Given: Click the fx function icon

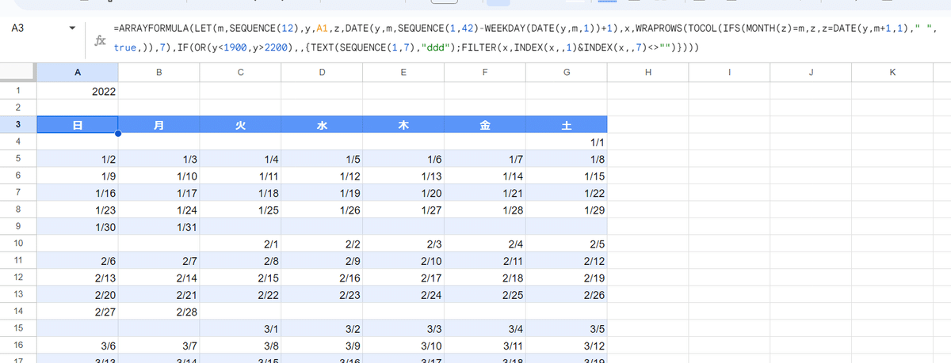Looking at the screenshot, I should point(101,39).
